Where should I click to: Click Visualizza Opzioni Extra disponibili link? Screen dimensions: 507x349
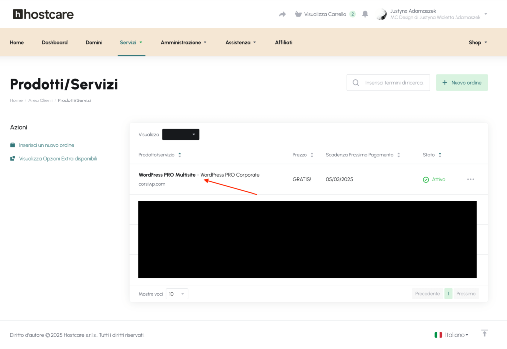[58, 159]
